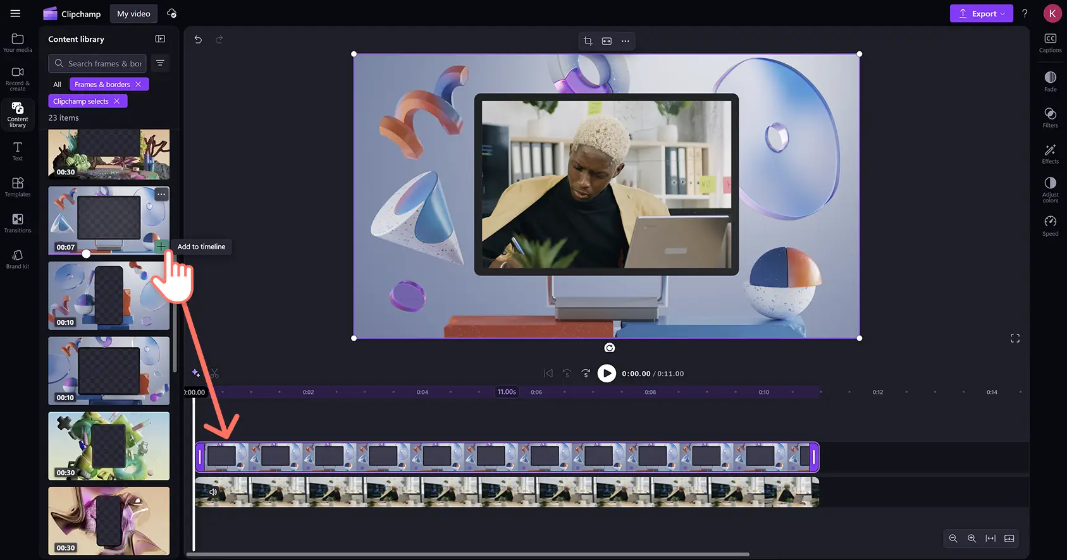Open options menu on 00:07 frame thumbnail
This screenshot has height=560, width=1067.
click(x=162, y=195)
